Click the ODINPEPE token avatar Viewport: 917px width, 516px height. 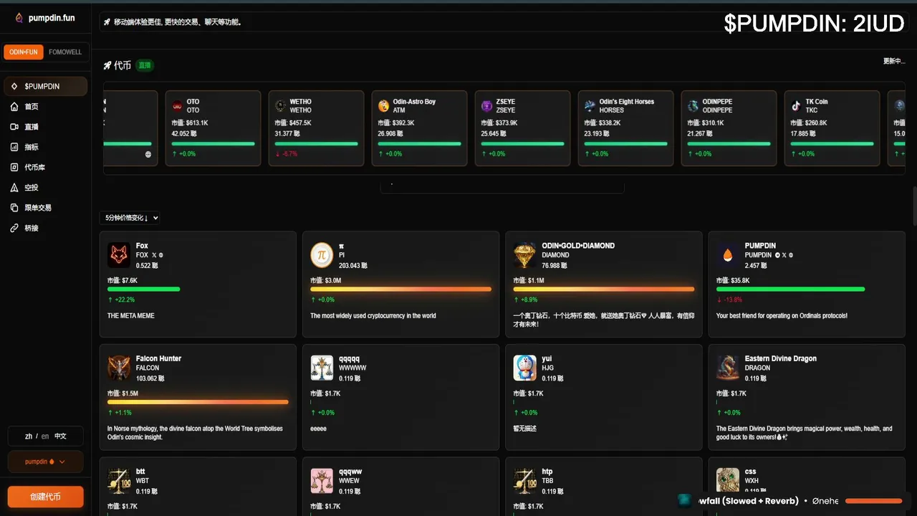coord(693,106)
